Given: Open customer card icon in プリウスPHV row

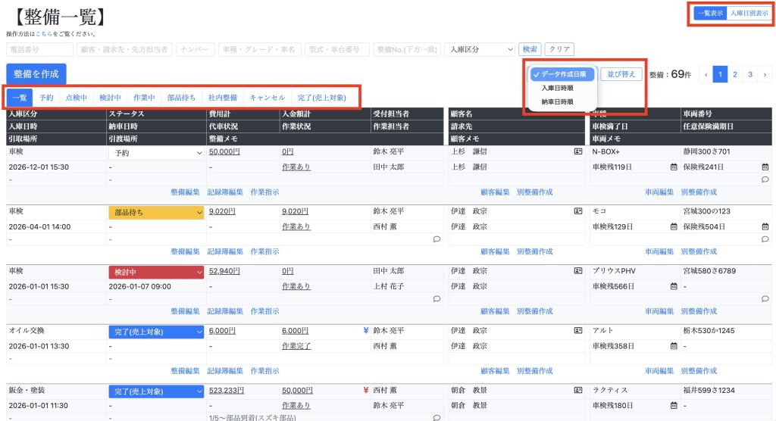Looking at the screenshot, I should [x=577, y=271].
